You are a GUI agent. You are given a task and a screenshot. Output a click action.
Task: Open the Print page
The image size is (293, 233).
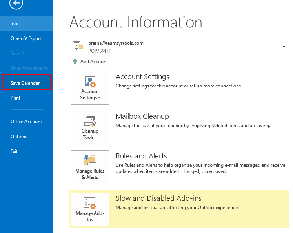pos(27,98)
